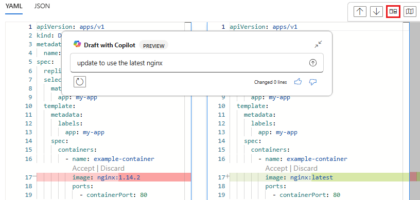Click the regenerate refresh button
The height and width of the screenshot is (200, 420).
coord(80,82)
